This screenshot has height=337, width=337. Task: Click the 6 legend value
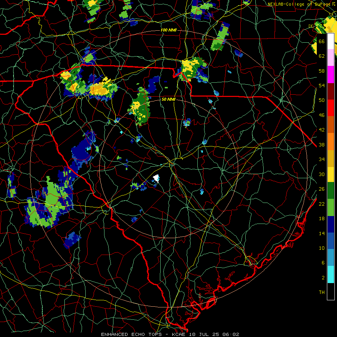323,262
